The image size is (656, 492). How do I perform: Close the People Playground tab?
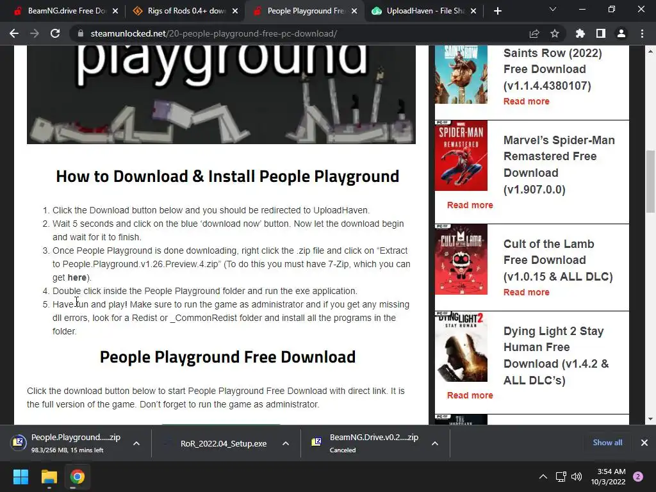click(x=354, y=11)
